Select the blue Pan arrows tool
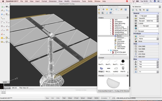The image size is (162, 101). 2,14
